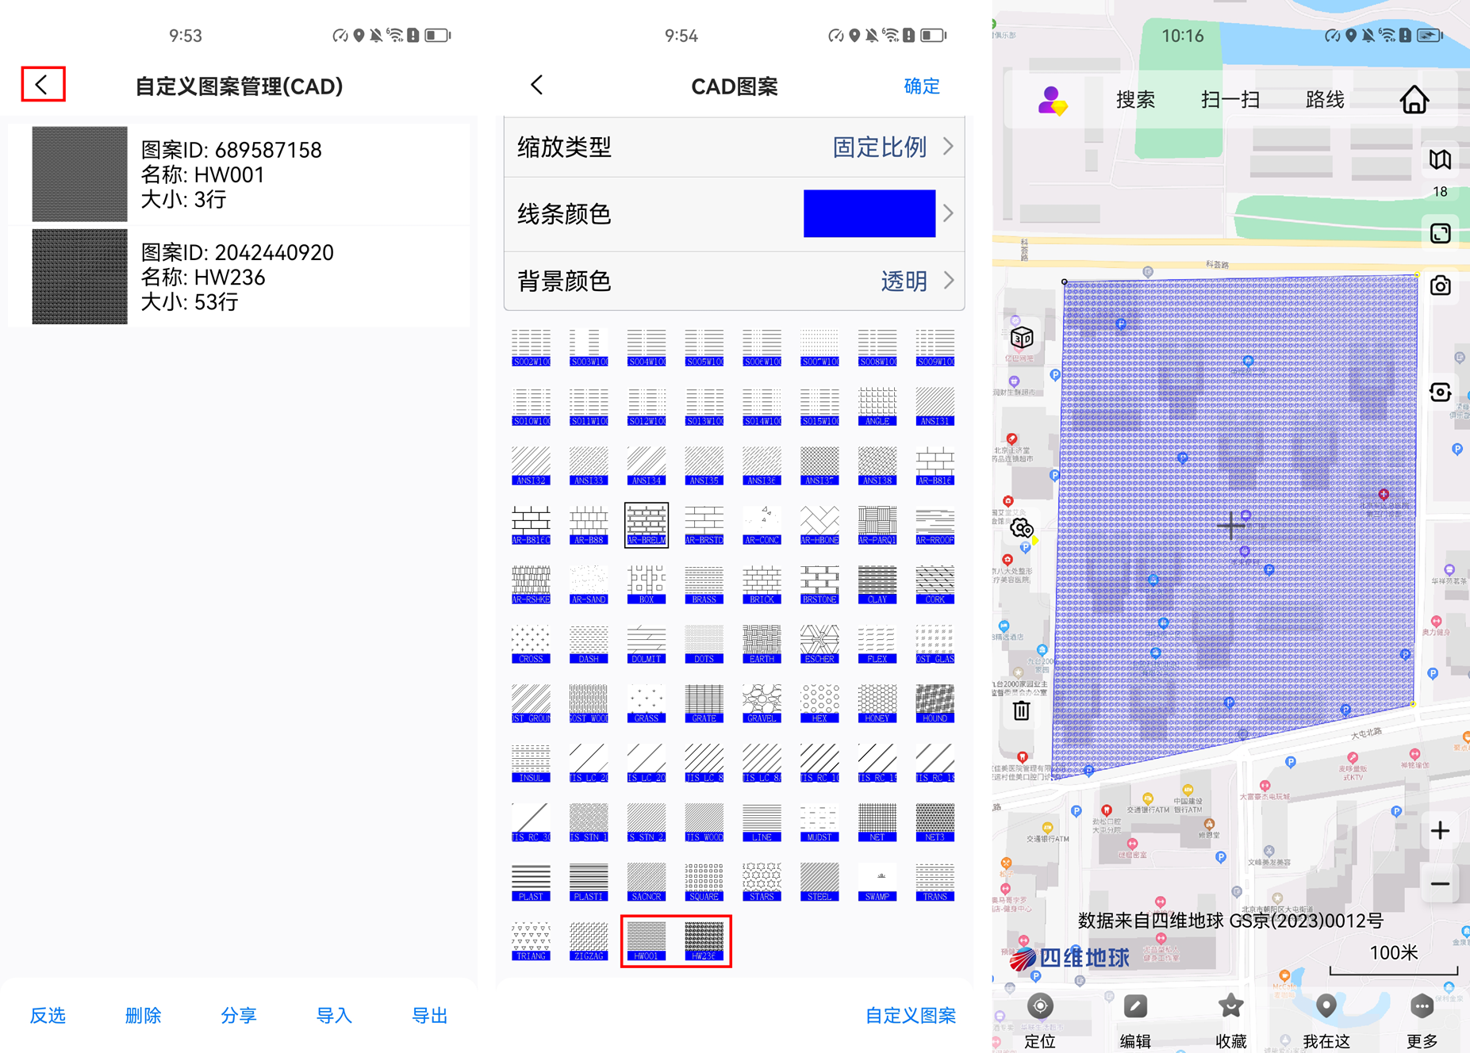Image resolution: width=1470 pixels, height=1053 pixels.
Task: Open the 自定义图案 link
Action: coord(910,1015)
